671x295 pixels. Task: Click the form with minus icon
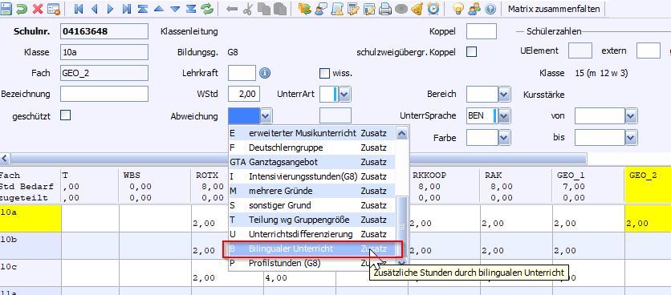click(x=54, y=9)
